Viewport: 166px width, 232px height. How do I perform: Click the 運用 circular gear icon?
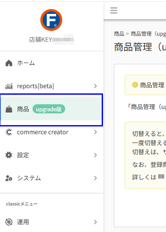point(9,222)
